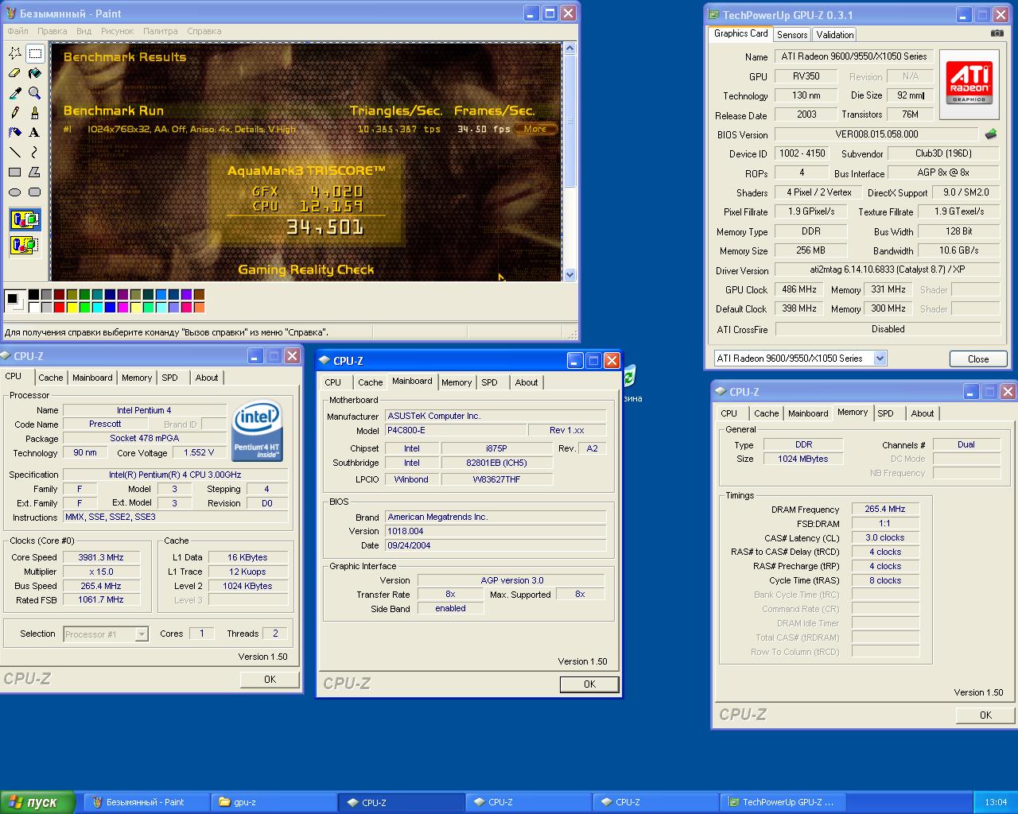Image resolution: width=1018 pixels, height=814 pixels.
Task: Select the Curve tool in Paint
Action: coord(35,152)
